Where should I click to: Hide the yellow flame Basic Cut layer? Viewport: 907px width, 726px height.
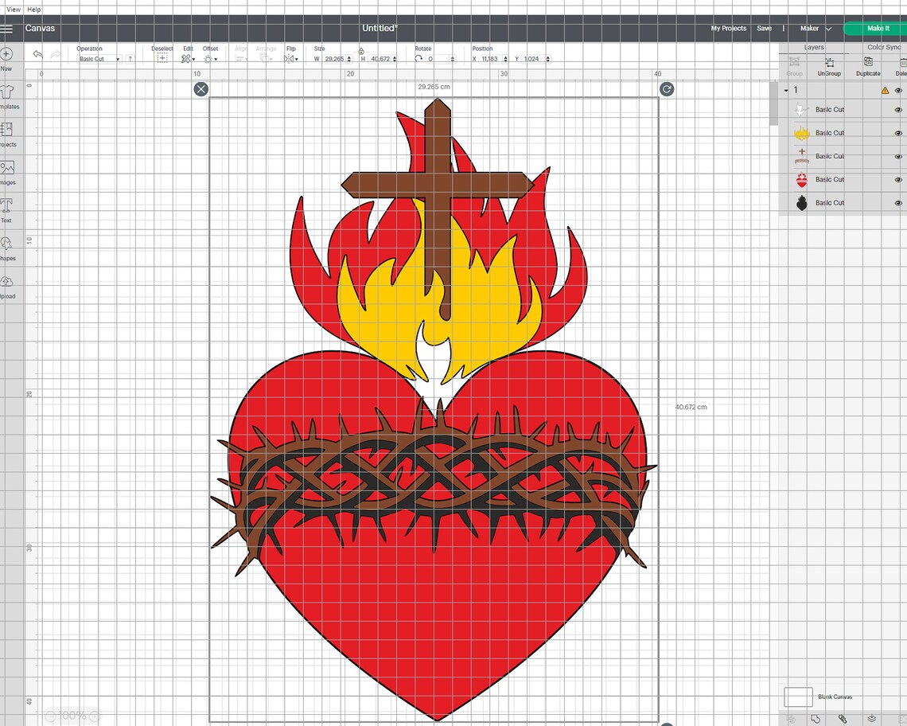click(898, 132)
